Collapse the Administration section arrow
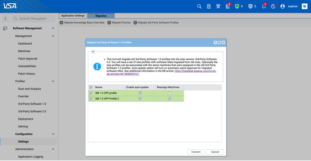Screen dimensions: 311x161 pyautogui.click(x=53, y=149)
